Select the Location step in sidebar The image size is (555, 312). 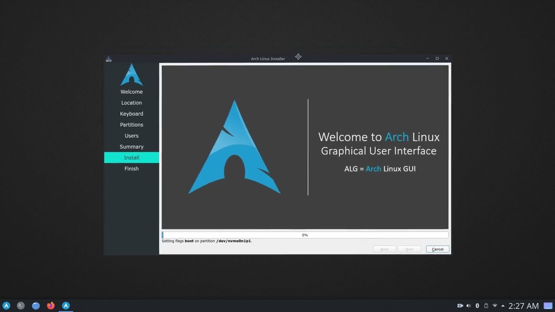coord(131,103)
